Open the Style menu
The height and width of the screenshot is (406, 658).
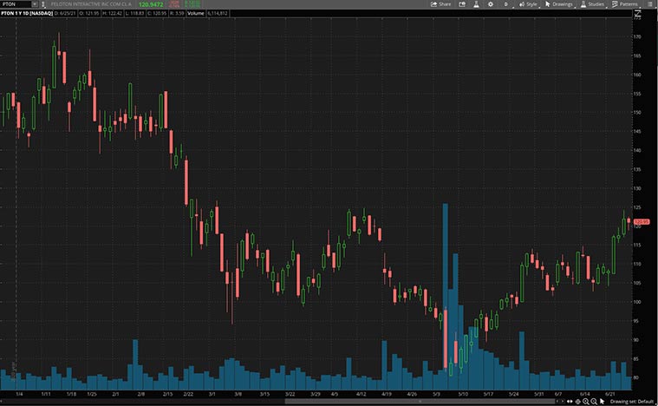click(528, 4)
